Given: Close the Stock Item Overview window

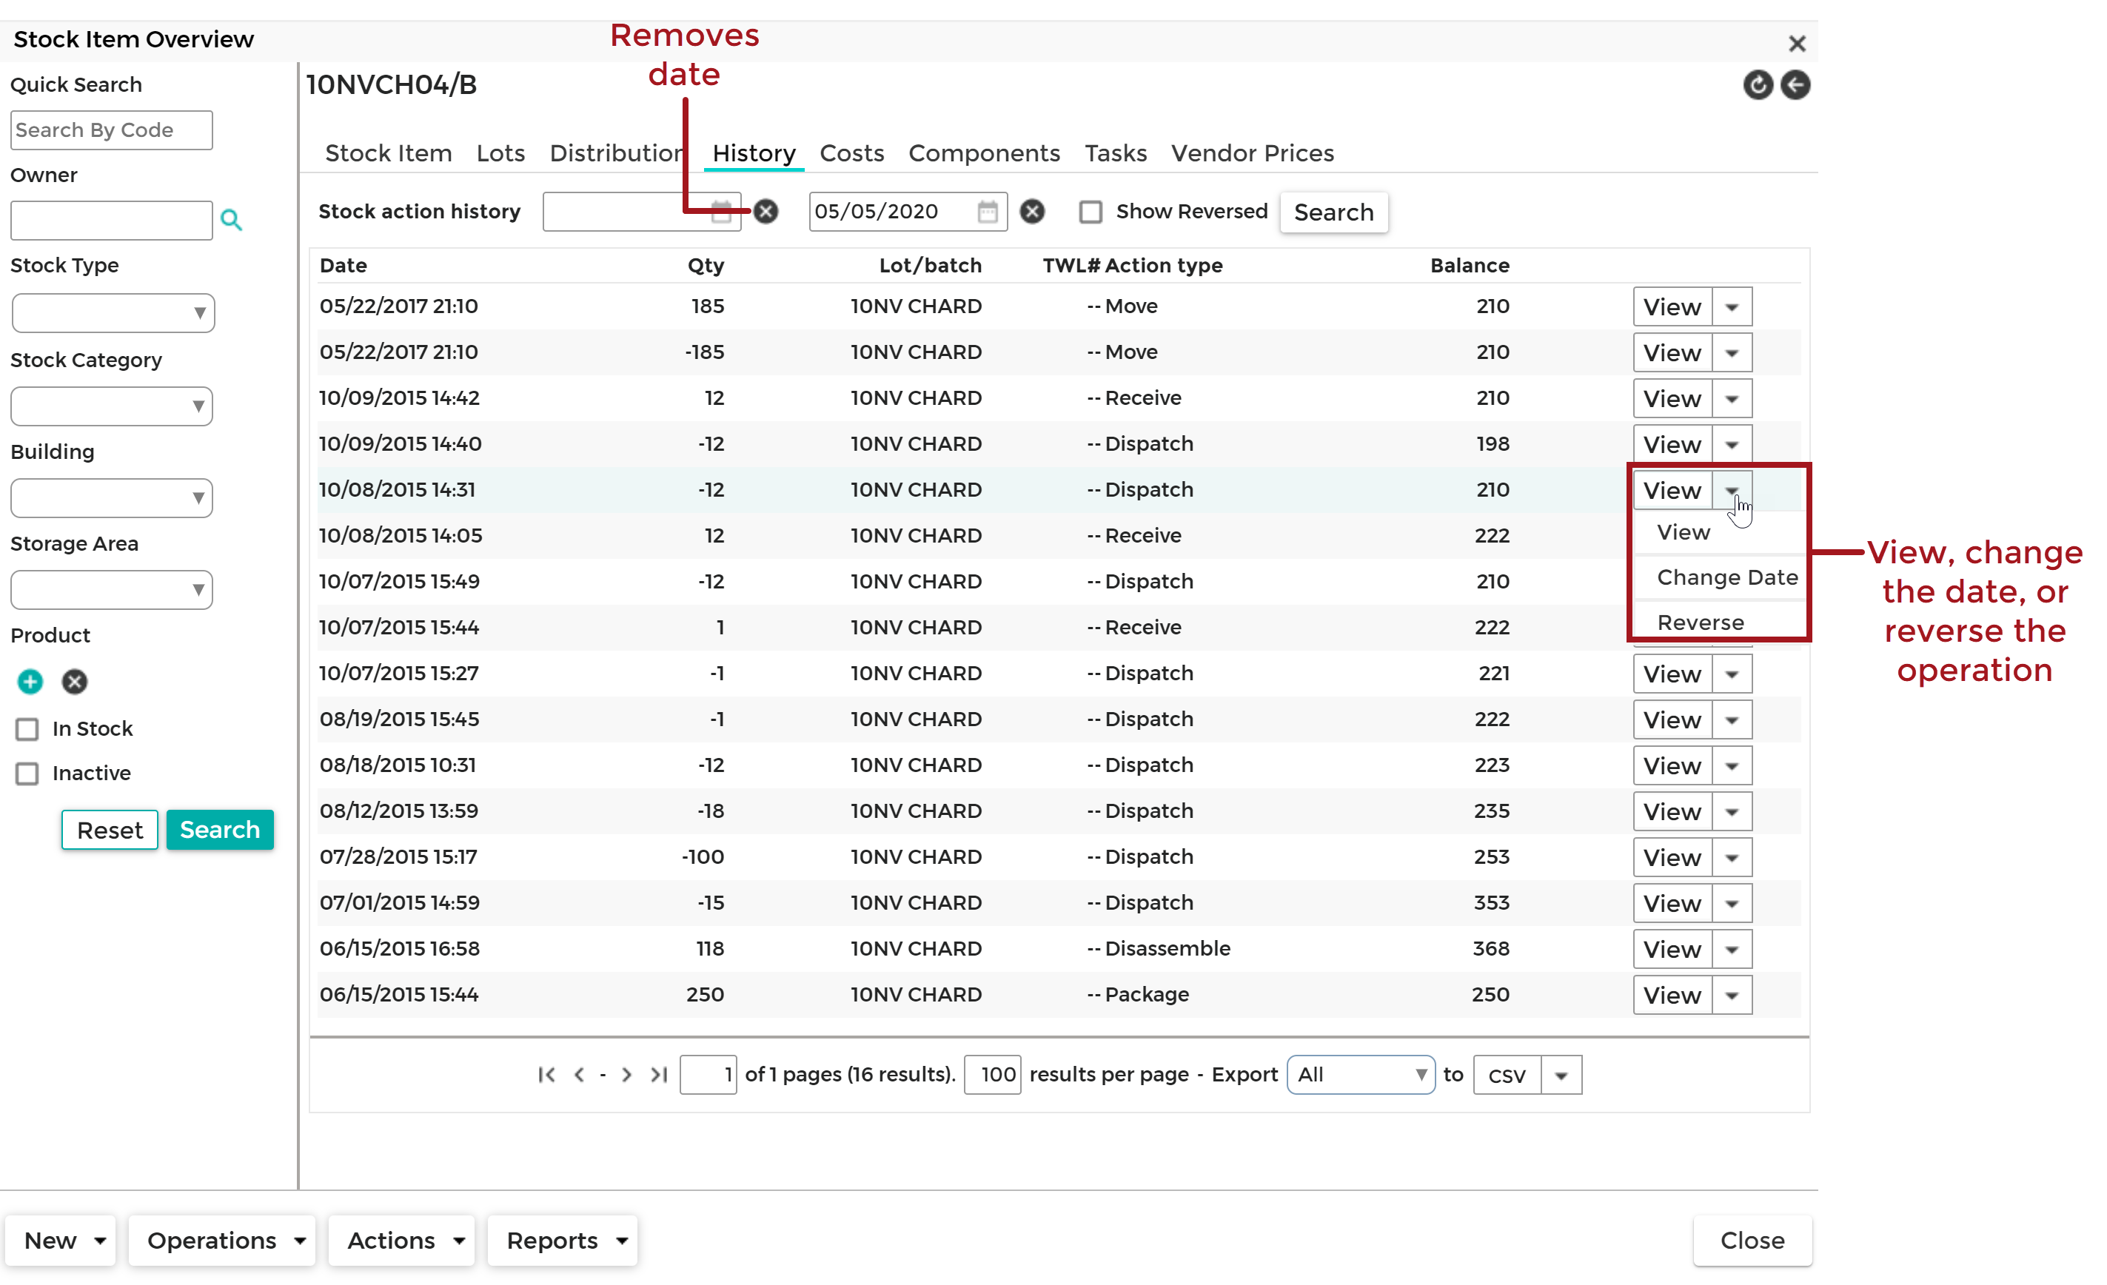Looking at the screenshot, I should click(x=1797, y=44).
